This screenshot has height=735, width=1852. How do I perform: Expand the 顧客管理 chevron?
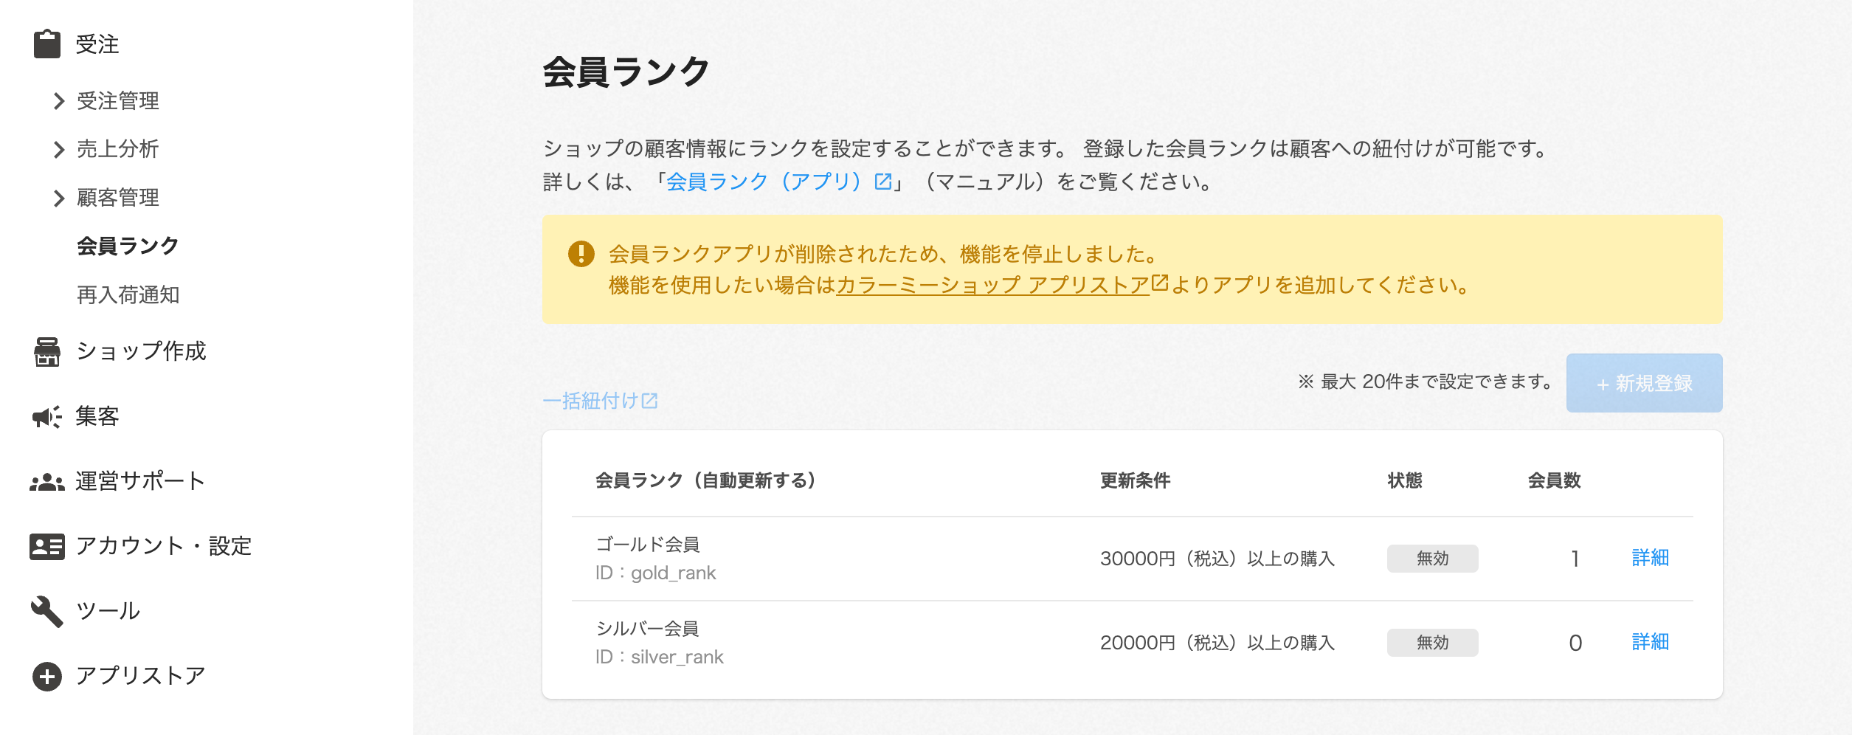click(x=59, y=199)
